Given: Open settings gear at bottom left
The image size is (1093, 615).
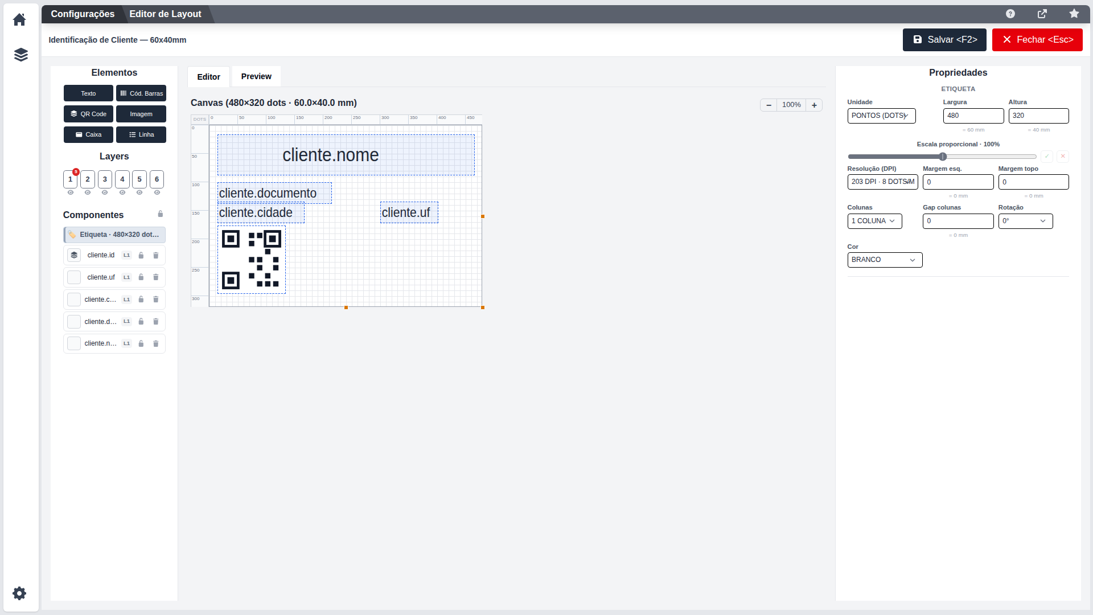Looking at the screenshot, I should (19, 593).
